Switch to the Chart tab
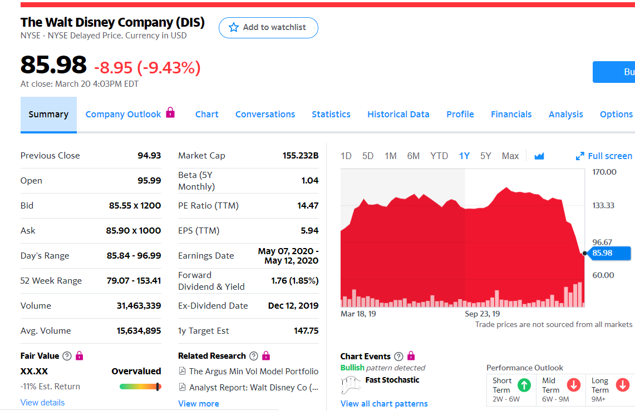Viewport: 635px width, 411px height. [207, 115]
